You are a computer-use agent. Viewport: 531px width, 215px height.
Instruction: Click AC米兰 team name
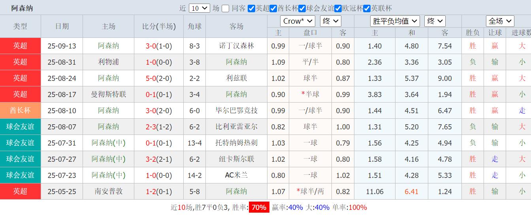[237, 175]
